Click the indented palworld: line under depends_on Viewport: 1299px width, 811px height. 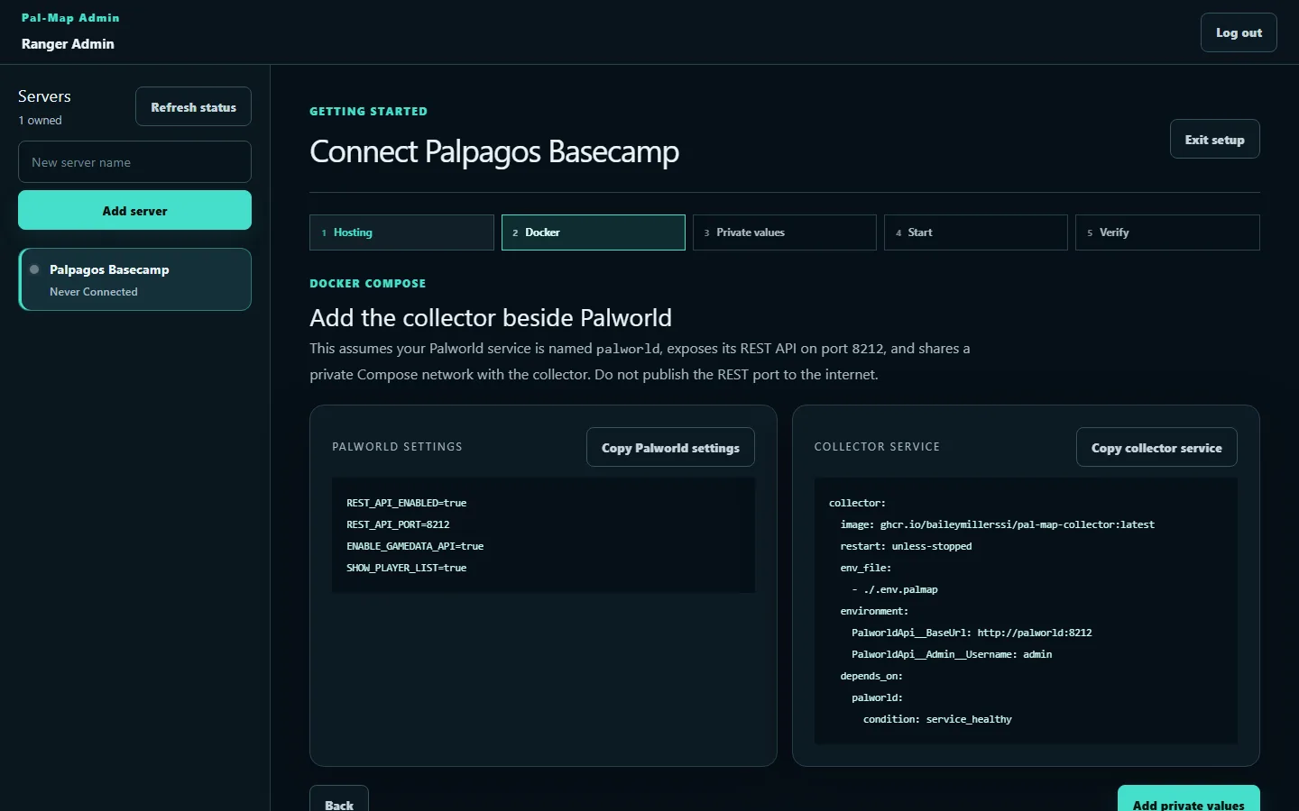[877, 697]
